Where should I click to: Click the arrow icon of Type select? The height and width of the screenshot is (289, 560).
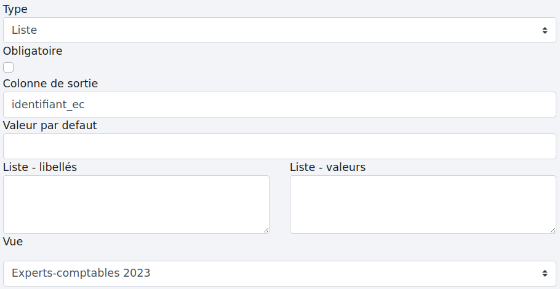pyautogui.click(x=545, y=30)
